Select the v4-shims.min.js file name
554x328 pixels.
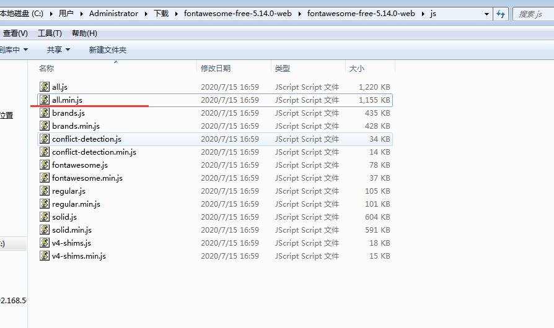(79, 256)
